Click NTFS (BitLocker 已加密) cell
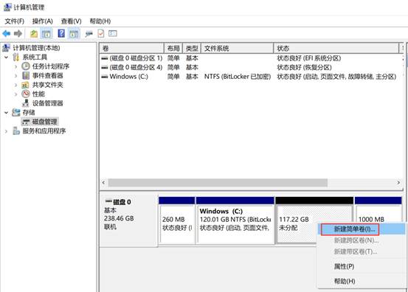The width and height of the screenshot is (408, 292). 238,77
